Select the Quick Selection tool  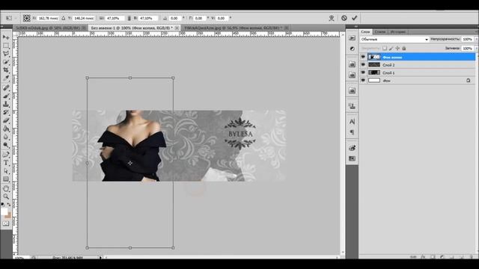tap(6, 62)
